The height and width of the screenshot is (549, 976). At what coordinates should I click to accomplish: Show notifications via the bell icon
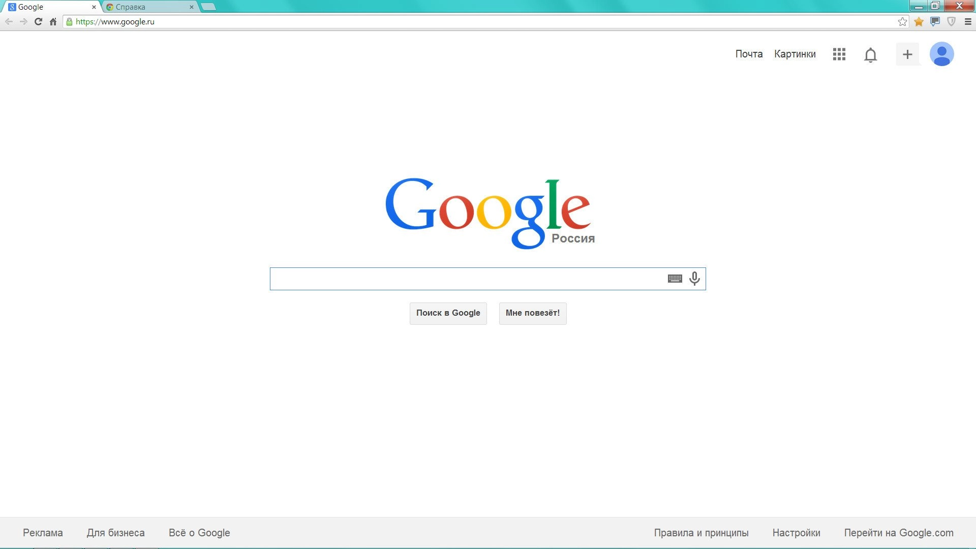870,55
